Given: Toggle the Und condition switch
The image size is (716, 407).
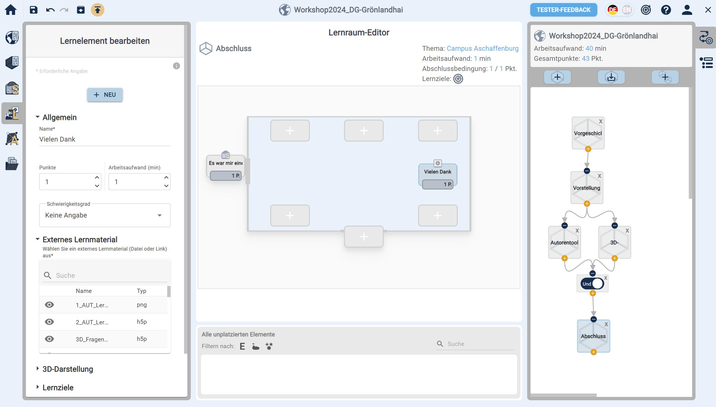Looking at the screenshot, I should (x=593, y=284).
